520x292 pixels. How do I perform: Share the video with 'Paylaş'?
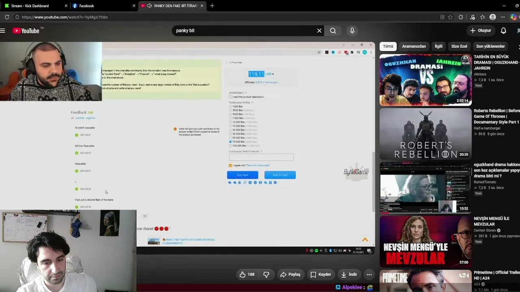click(290, 275)
